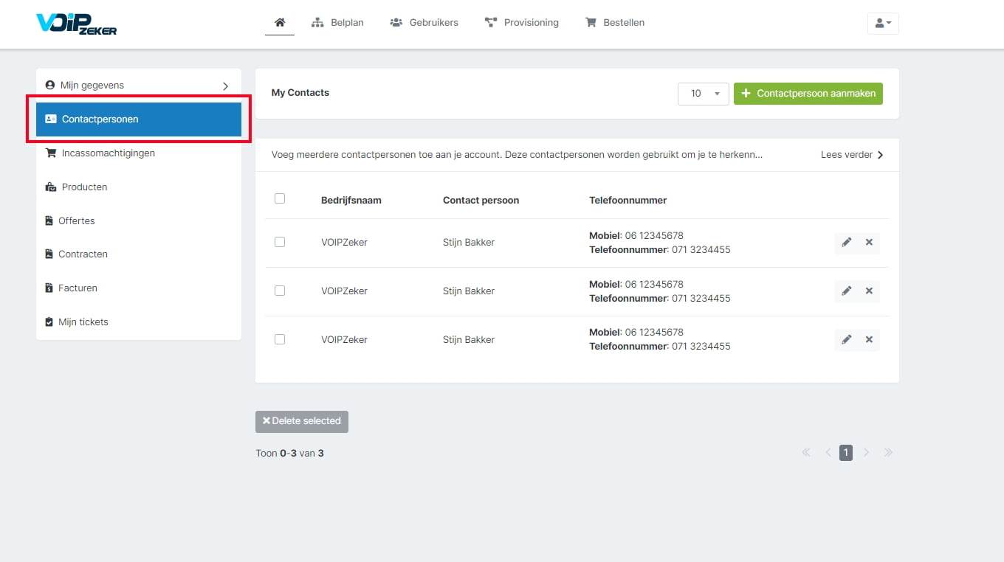This screenshot has width=1004, height=562.
Task: Check the first VOIPZeker row checkbox
Action: click(280, 242)
